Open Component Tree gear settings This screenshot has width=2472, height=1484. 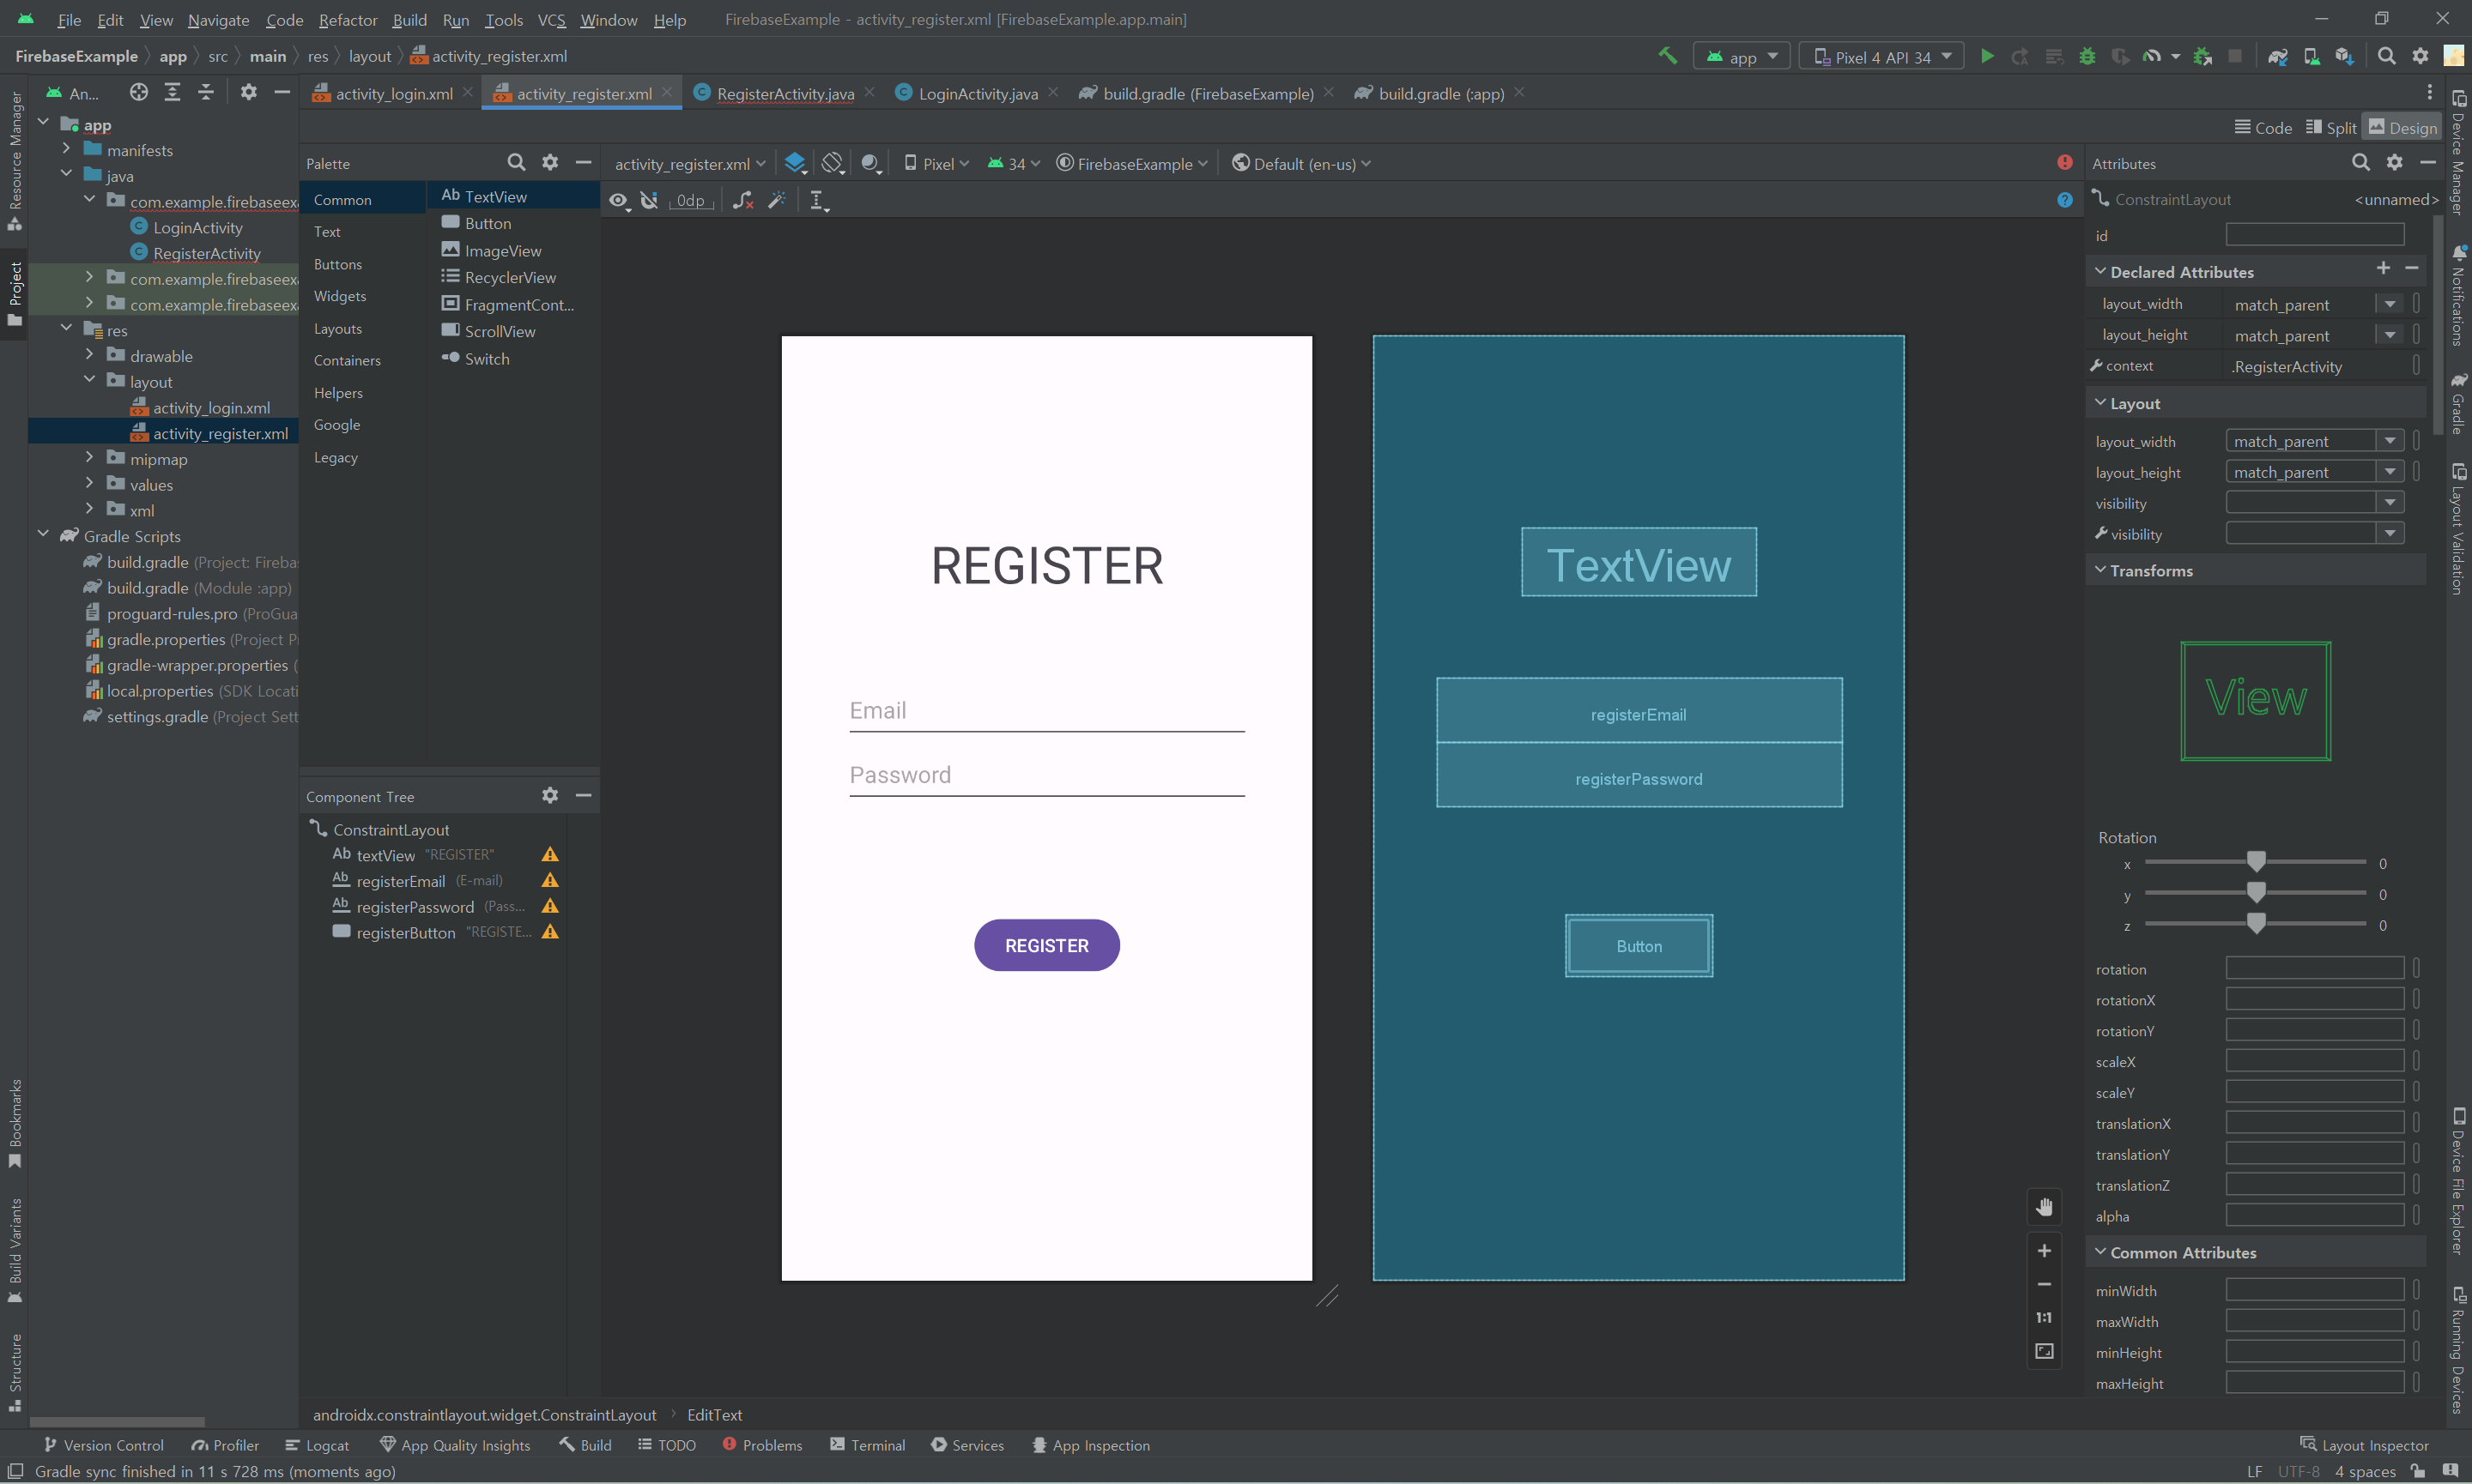[x=549, y=795]
